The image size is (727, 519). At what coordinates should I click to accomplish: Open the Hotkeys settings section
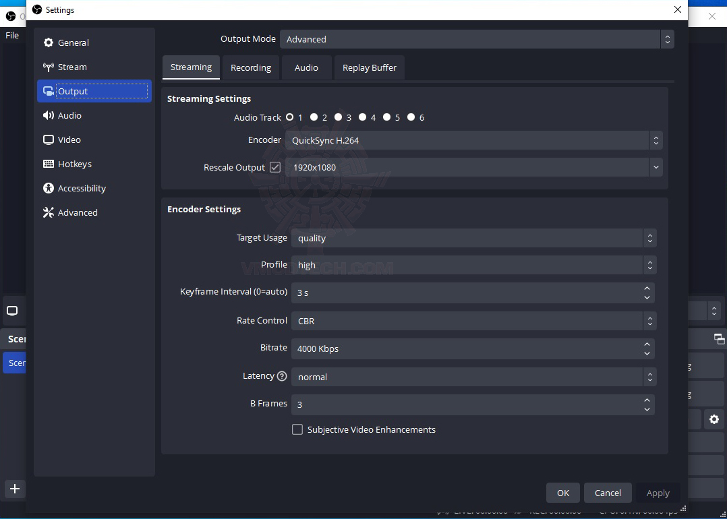[x=94, y=164]
